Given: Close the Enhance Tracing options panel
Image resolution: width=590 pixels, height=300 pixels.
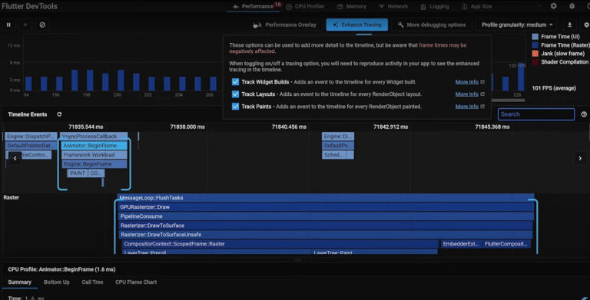Looking at the screenshot, I should [x=357, y=25].
